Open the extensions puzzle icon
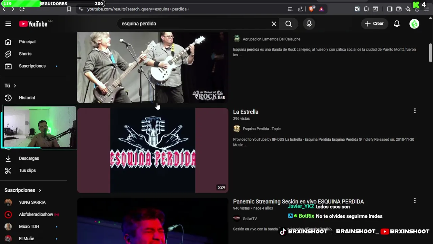 [366, 9]
